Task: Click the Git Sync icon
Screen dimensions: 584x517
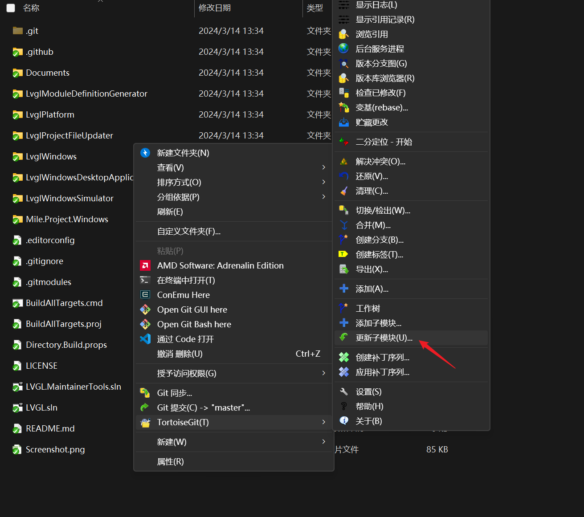Action: click(x=145, y=393)
